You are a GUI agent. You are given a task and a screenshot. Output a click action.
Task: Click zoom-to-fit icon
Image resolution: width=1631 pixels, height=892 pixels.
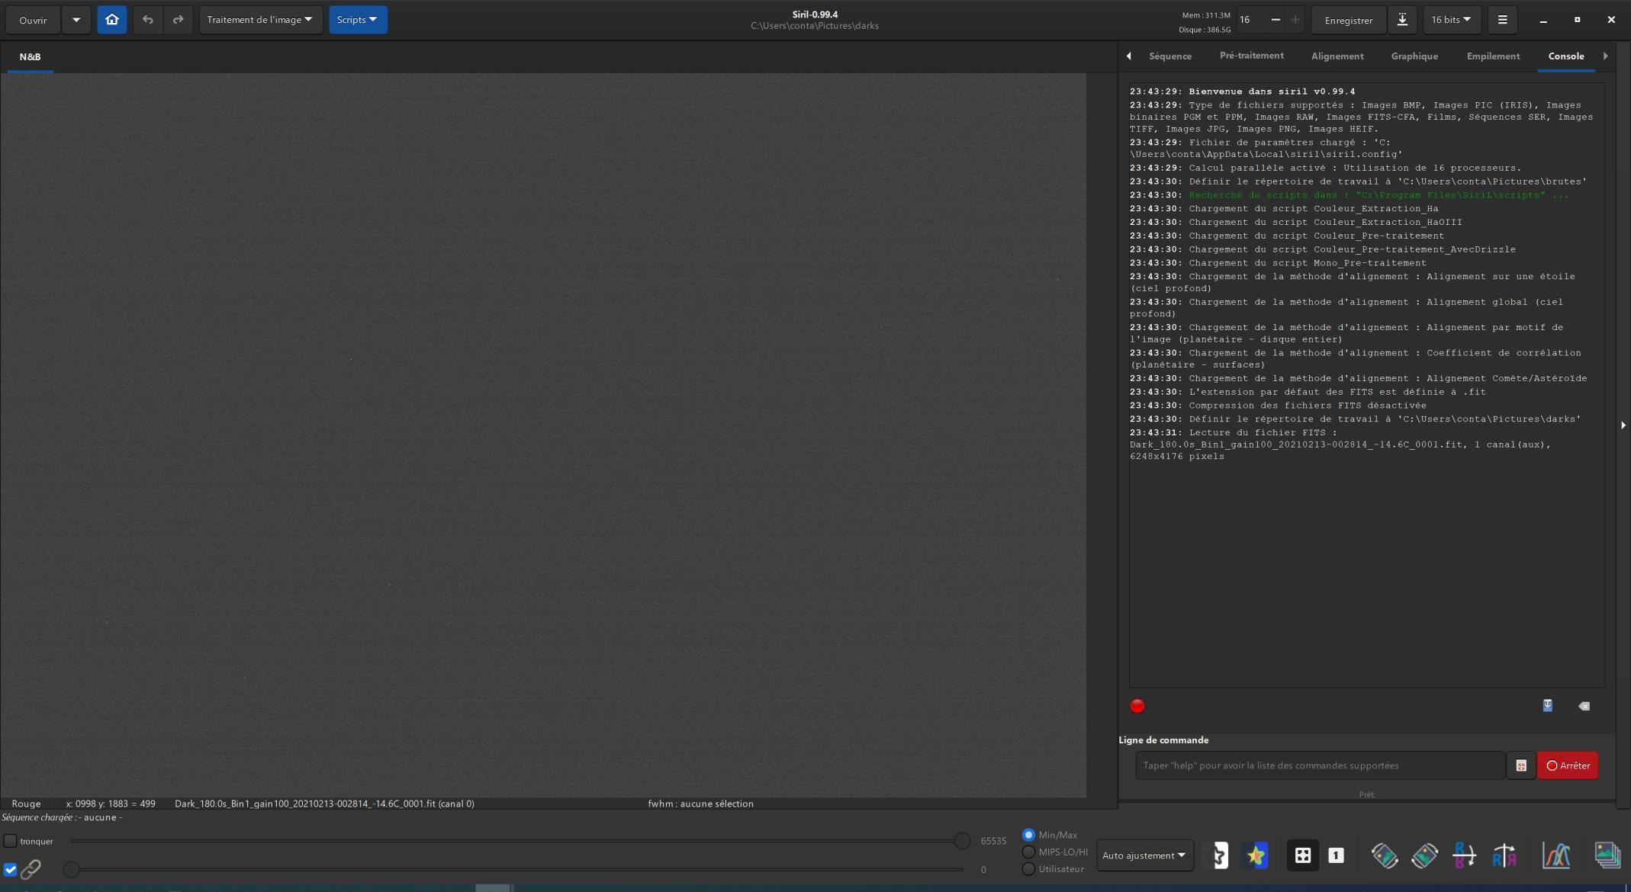(1302, 855)
